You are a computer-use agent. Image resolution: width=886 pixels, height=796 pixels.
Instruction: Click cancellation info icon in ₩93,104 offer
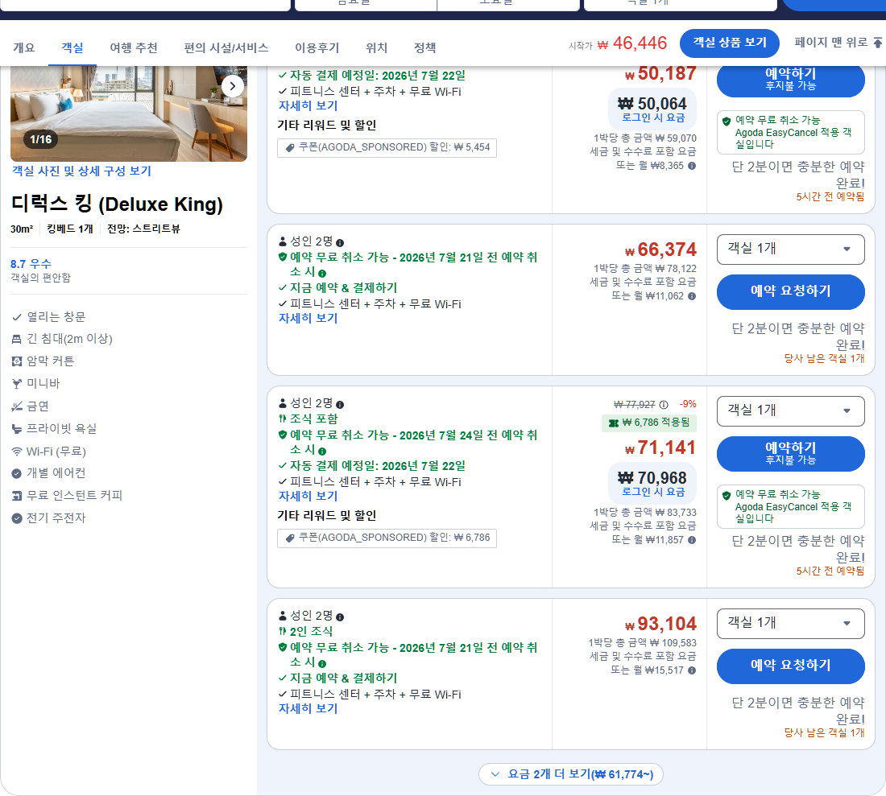pyautogui.click(x=322, y=664)
